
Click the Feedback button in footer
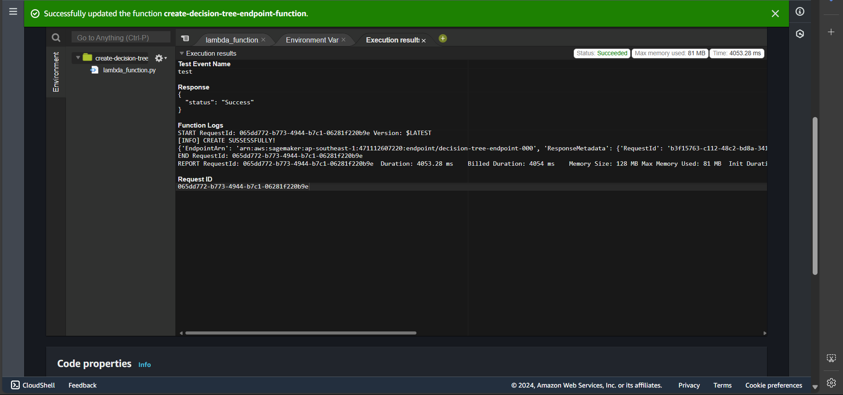point(83,385)
